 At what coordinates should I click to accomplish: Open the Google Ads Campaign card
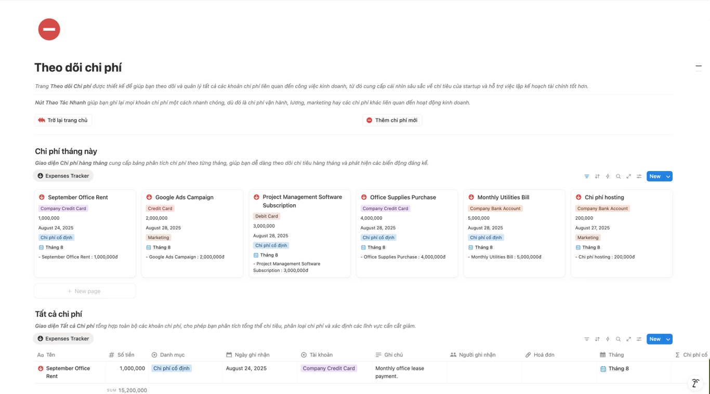click(185, 198)
